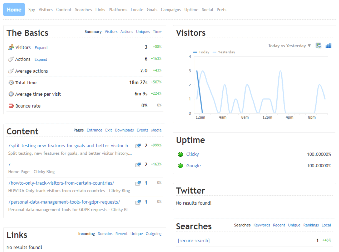Open the Searches top navigation item
This screenshot has width=339, height=252.
point(83,10)
